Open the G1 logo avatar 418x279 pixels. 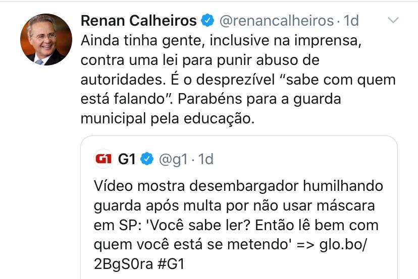click(x=103, y=159)
